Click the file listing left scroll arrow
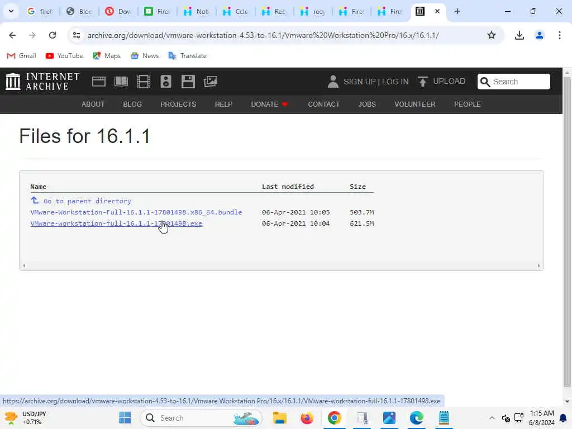 point(24,265)
